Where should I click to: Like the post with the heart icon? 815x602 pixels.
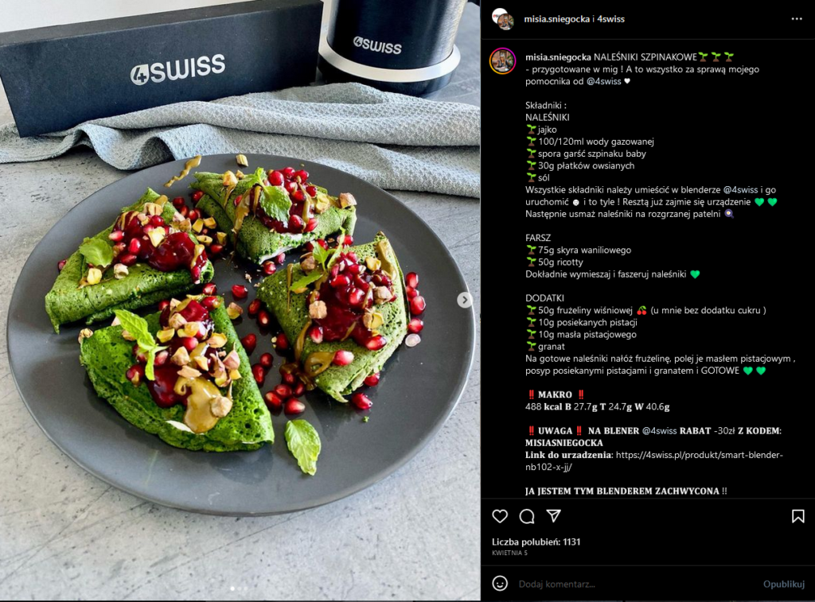click(x=500, y=516)
